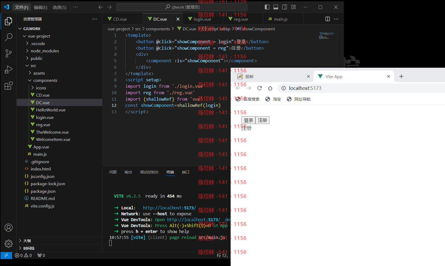This screenshot has width=445, height=266.
Task: Click the cjlwork command center search box
Action: click(182, 7)
